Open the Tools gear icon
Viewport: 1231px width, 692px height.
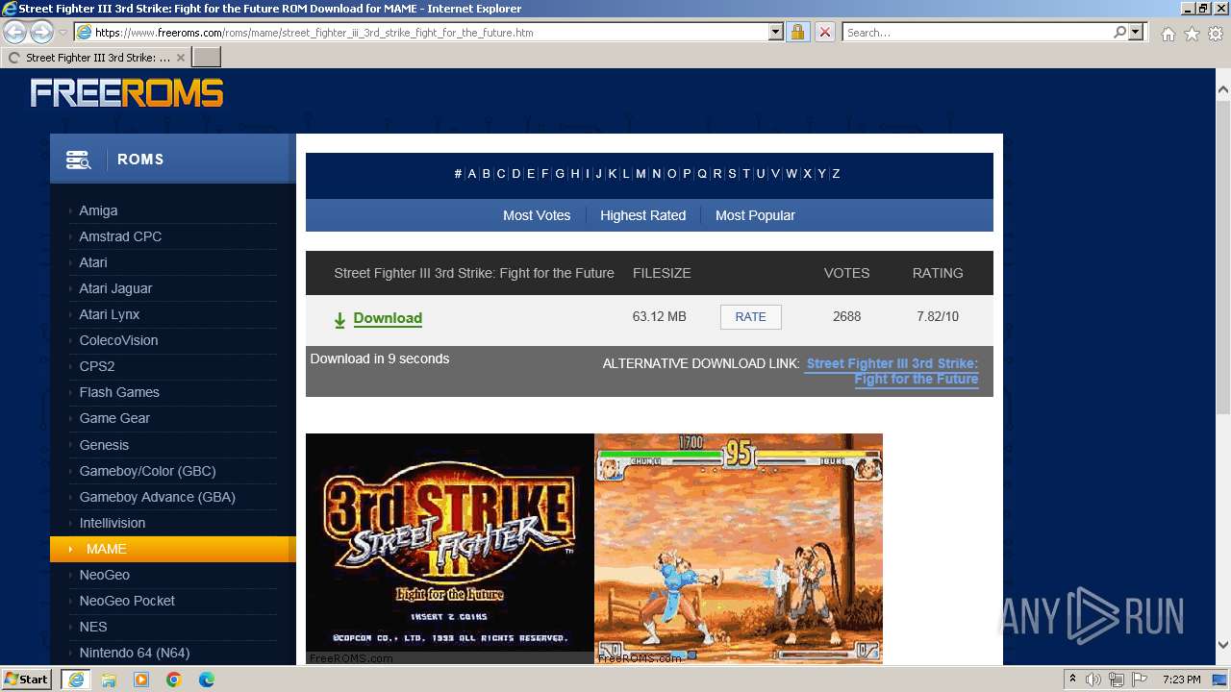click(1216, 34)
